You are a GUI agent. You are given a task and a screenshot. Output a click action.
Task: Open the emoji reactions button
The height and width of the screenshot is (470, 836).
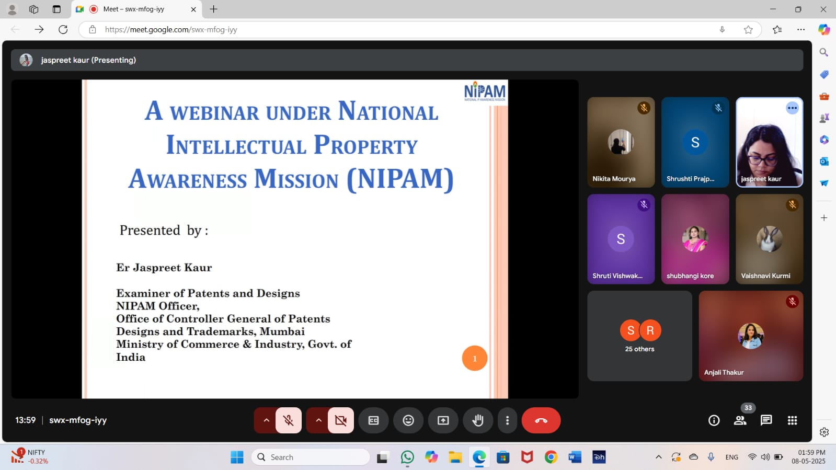point(408,420)
